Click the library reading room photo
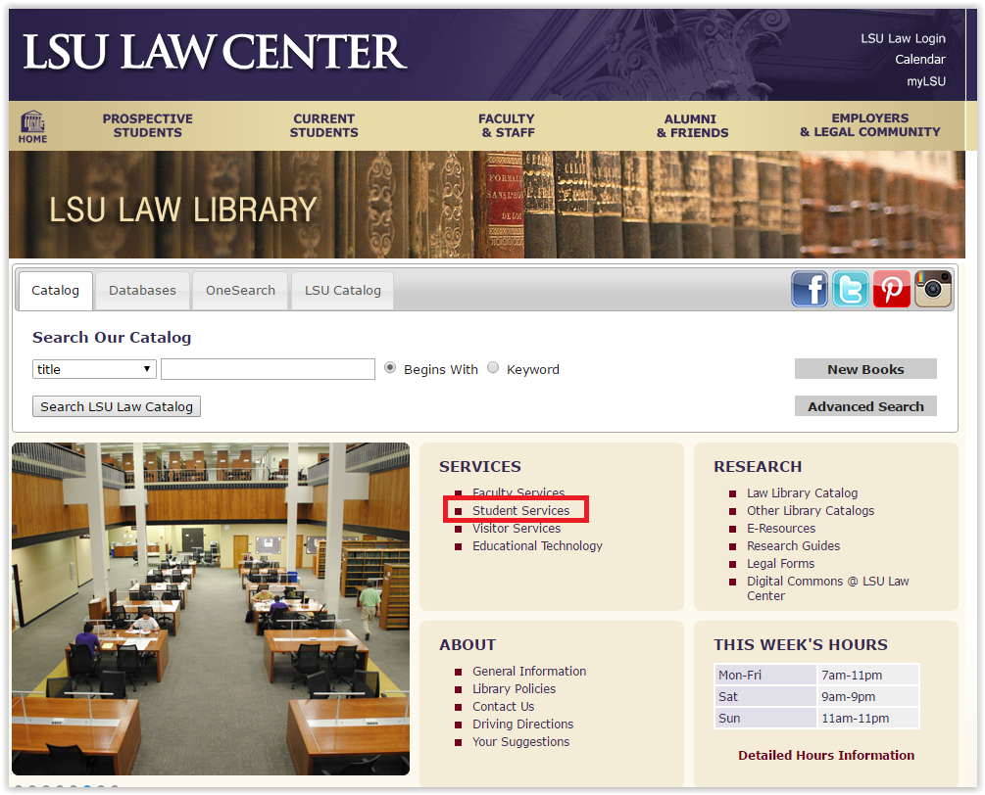Image resolution: width=985 pixels, height=795 pixels. [211, 609]
